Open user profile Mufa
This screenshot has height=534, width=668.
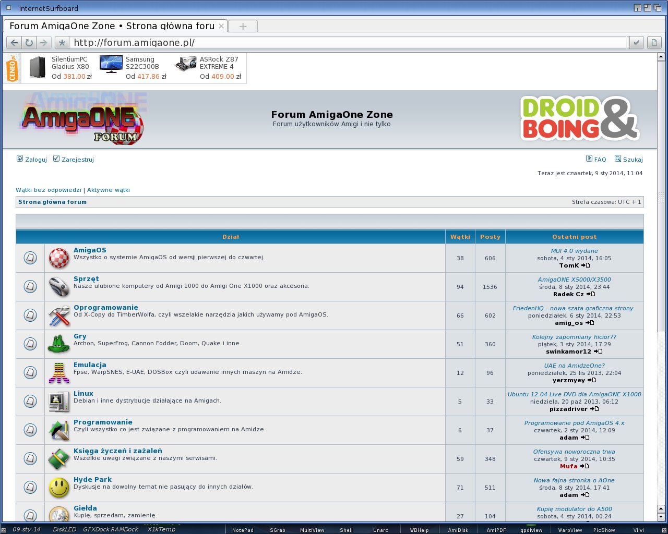(569, 466)
